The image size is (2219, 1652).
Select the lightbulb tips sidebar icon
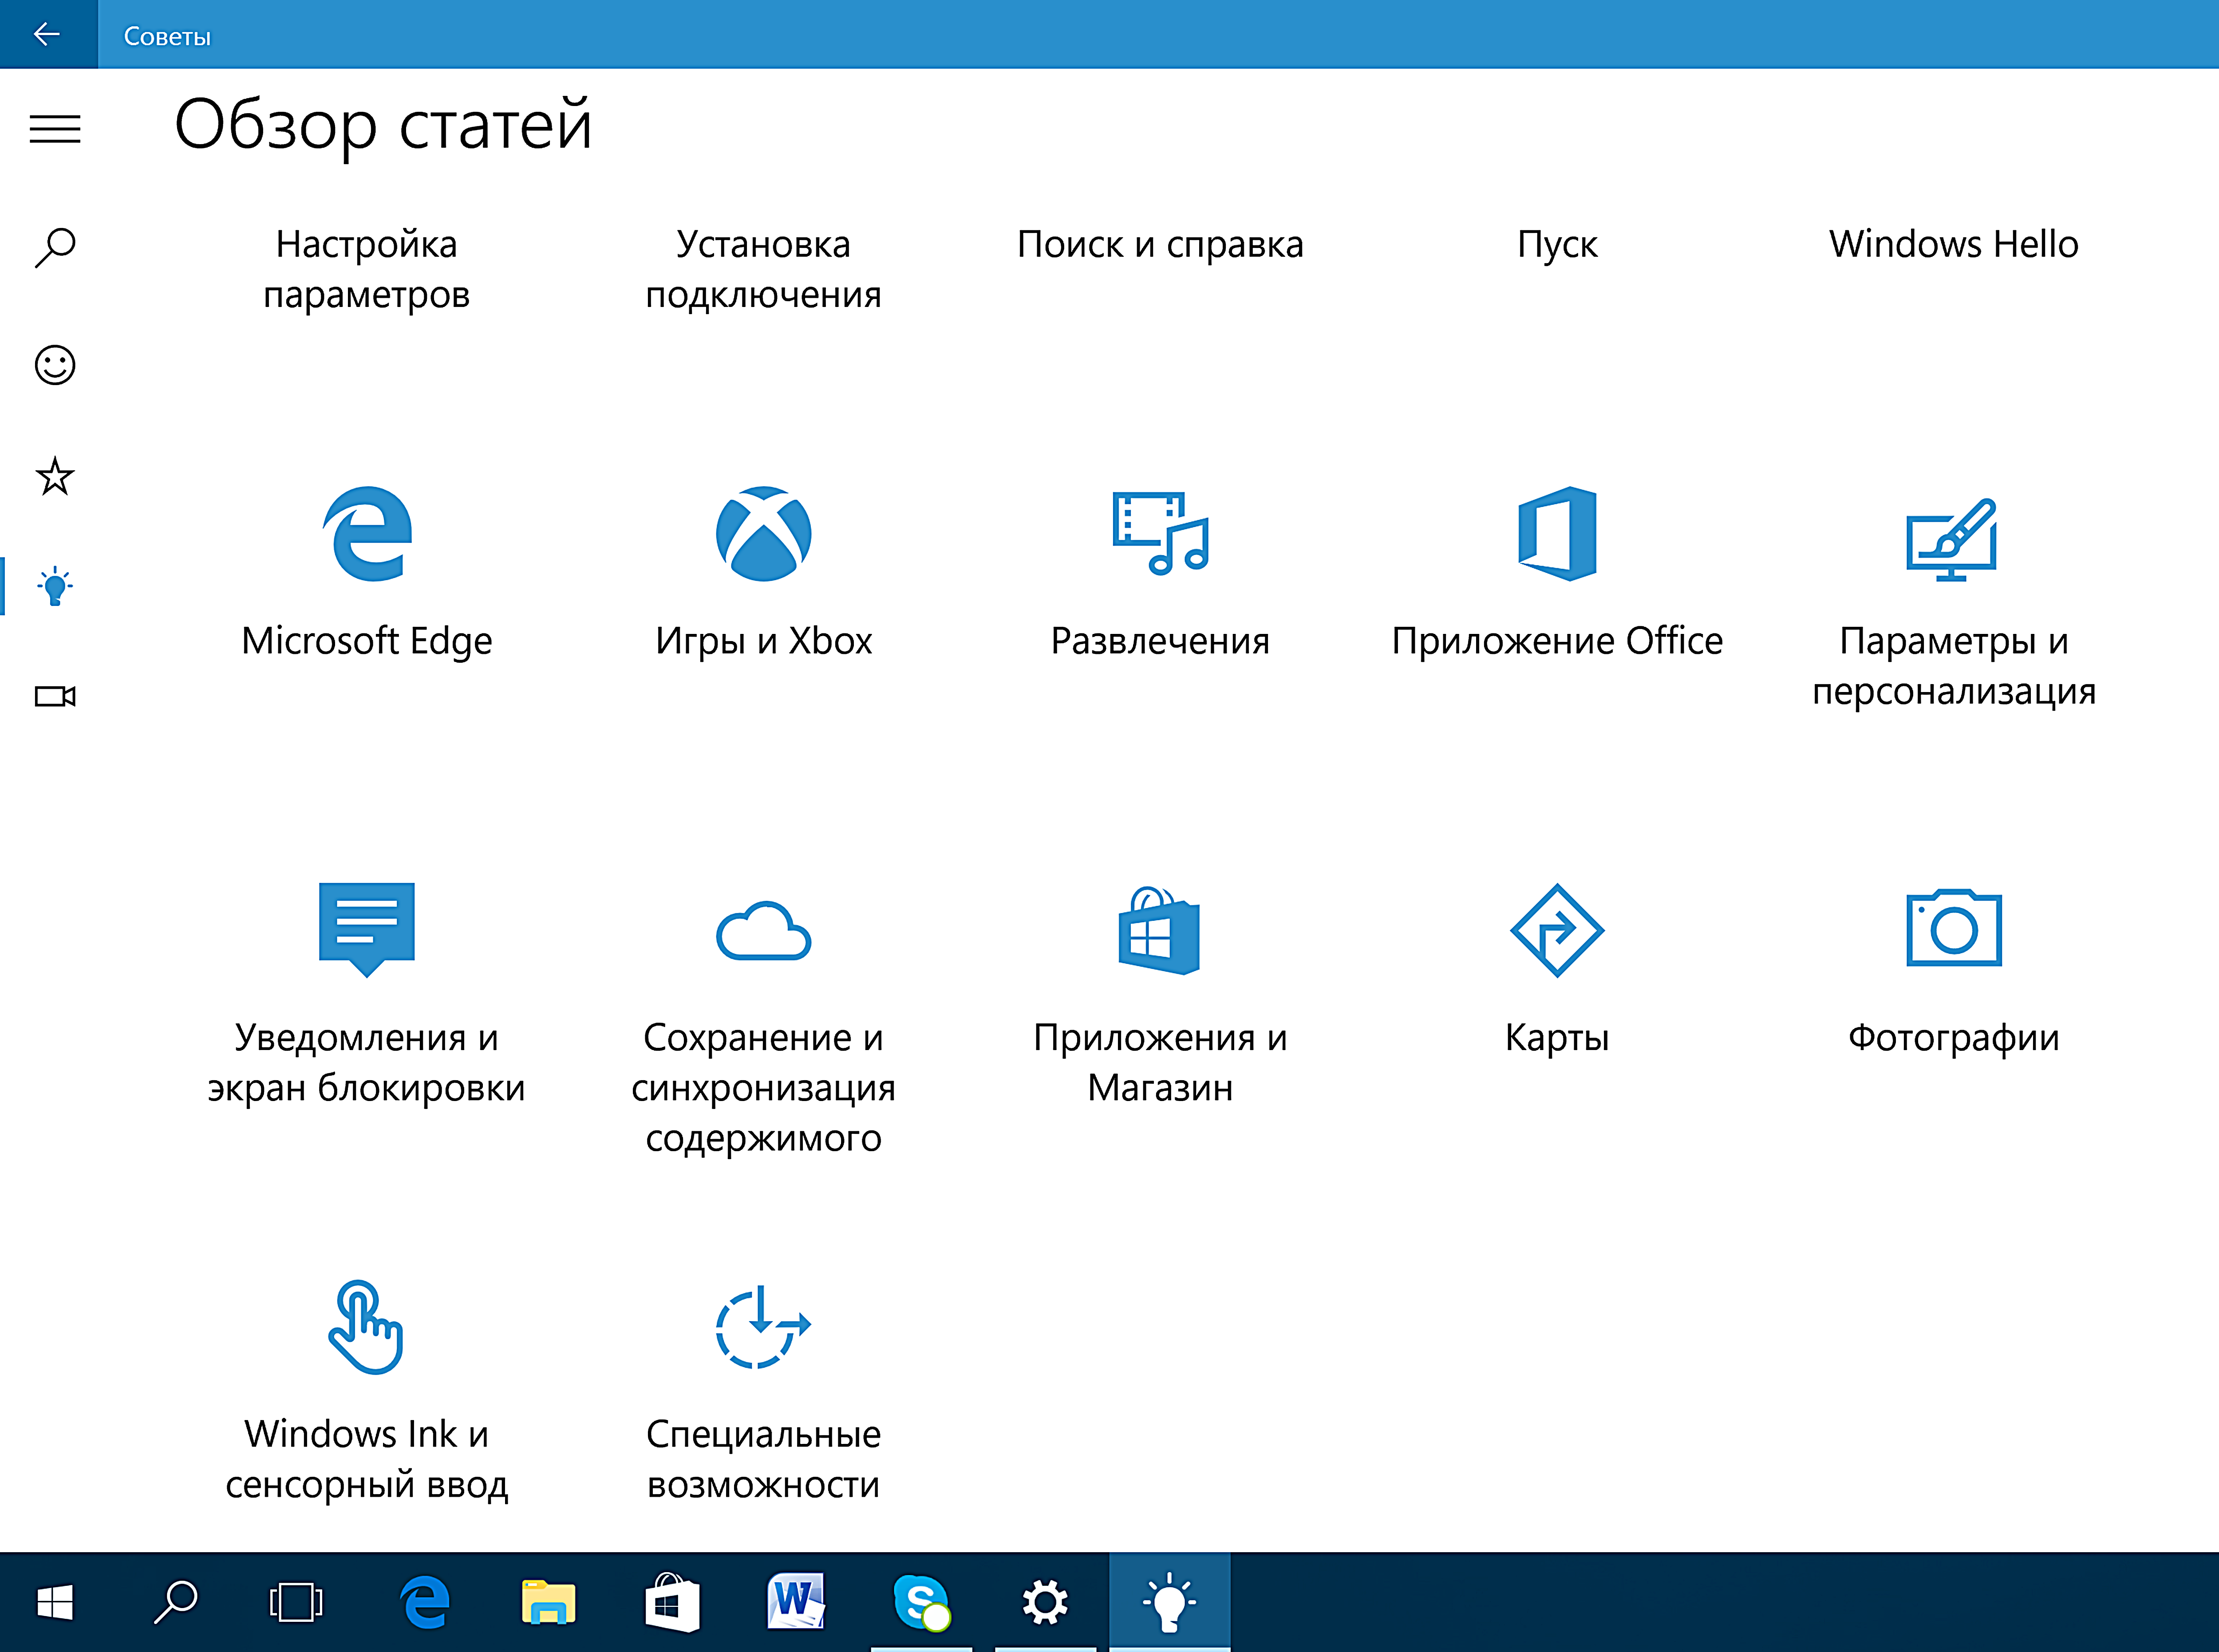click(x=55, y=586)
